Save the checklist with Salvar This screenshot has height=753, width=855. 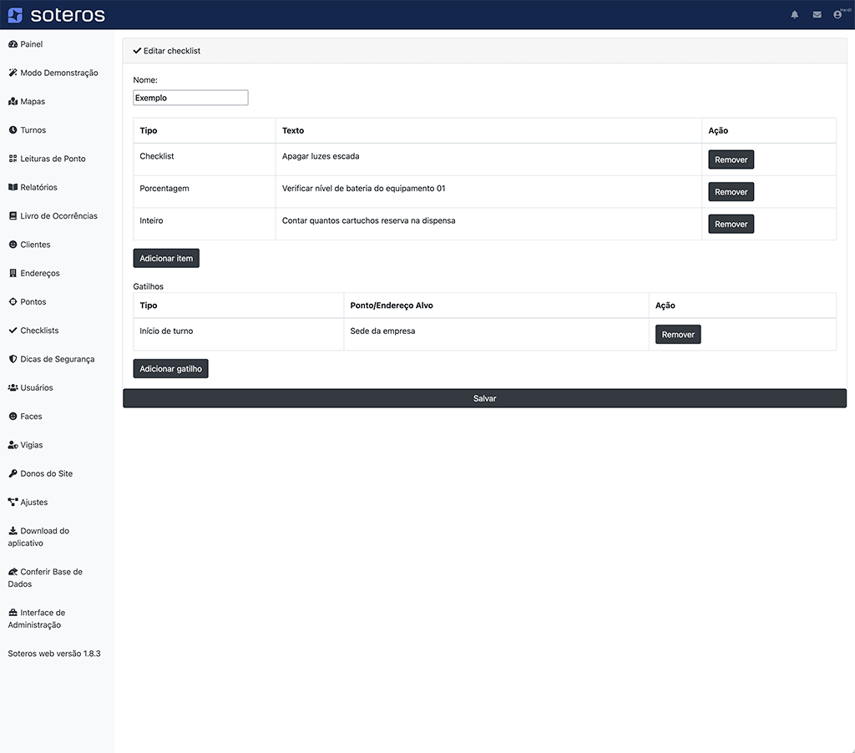click(x=484, y=398)
